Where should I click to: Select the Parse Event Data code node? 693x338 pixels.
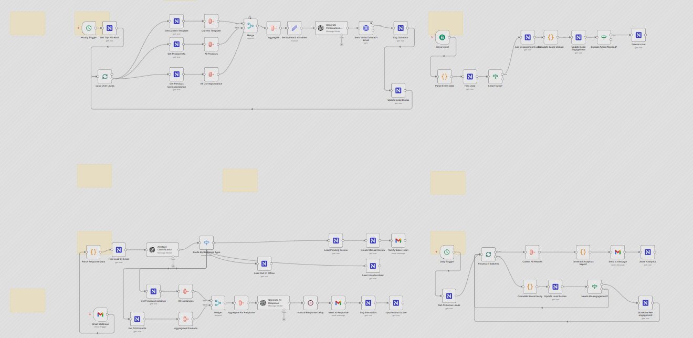pos(444,76)
